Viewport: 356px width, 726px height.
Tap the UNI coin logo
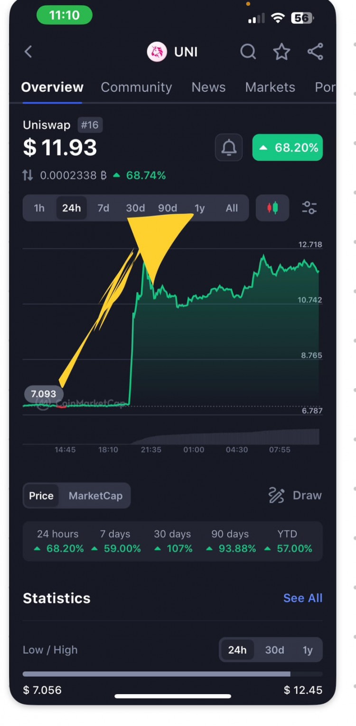tap(157, 52)
